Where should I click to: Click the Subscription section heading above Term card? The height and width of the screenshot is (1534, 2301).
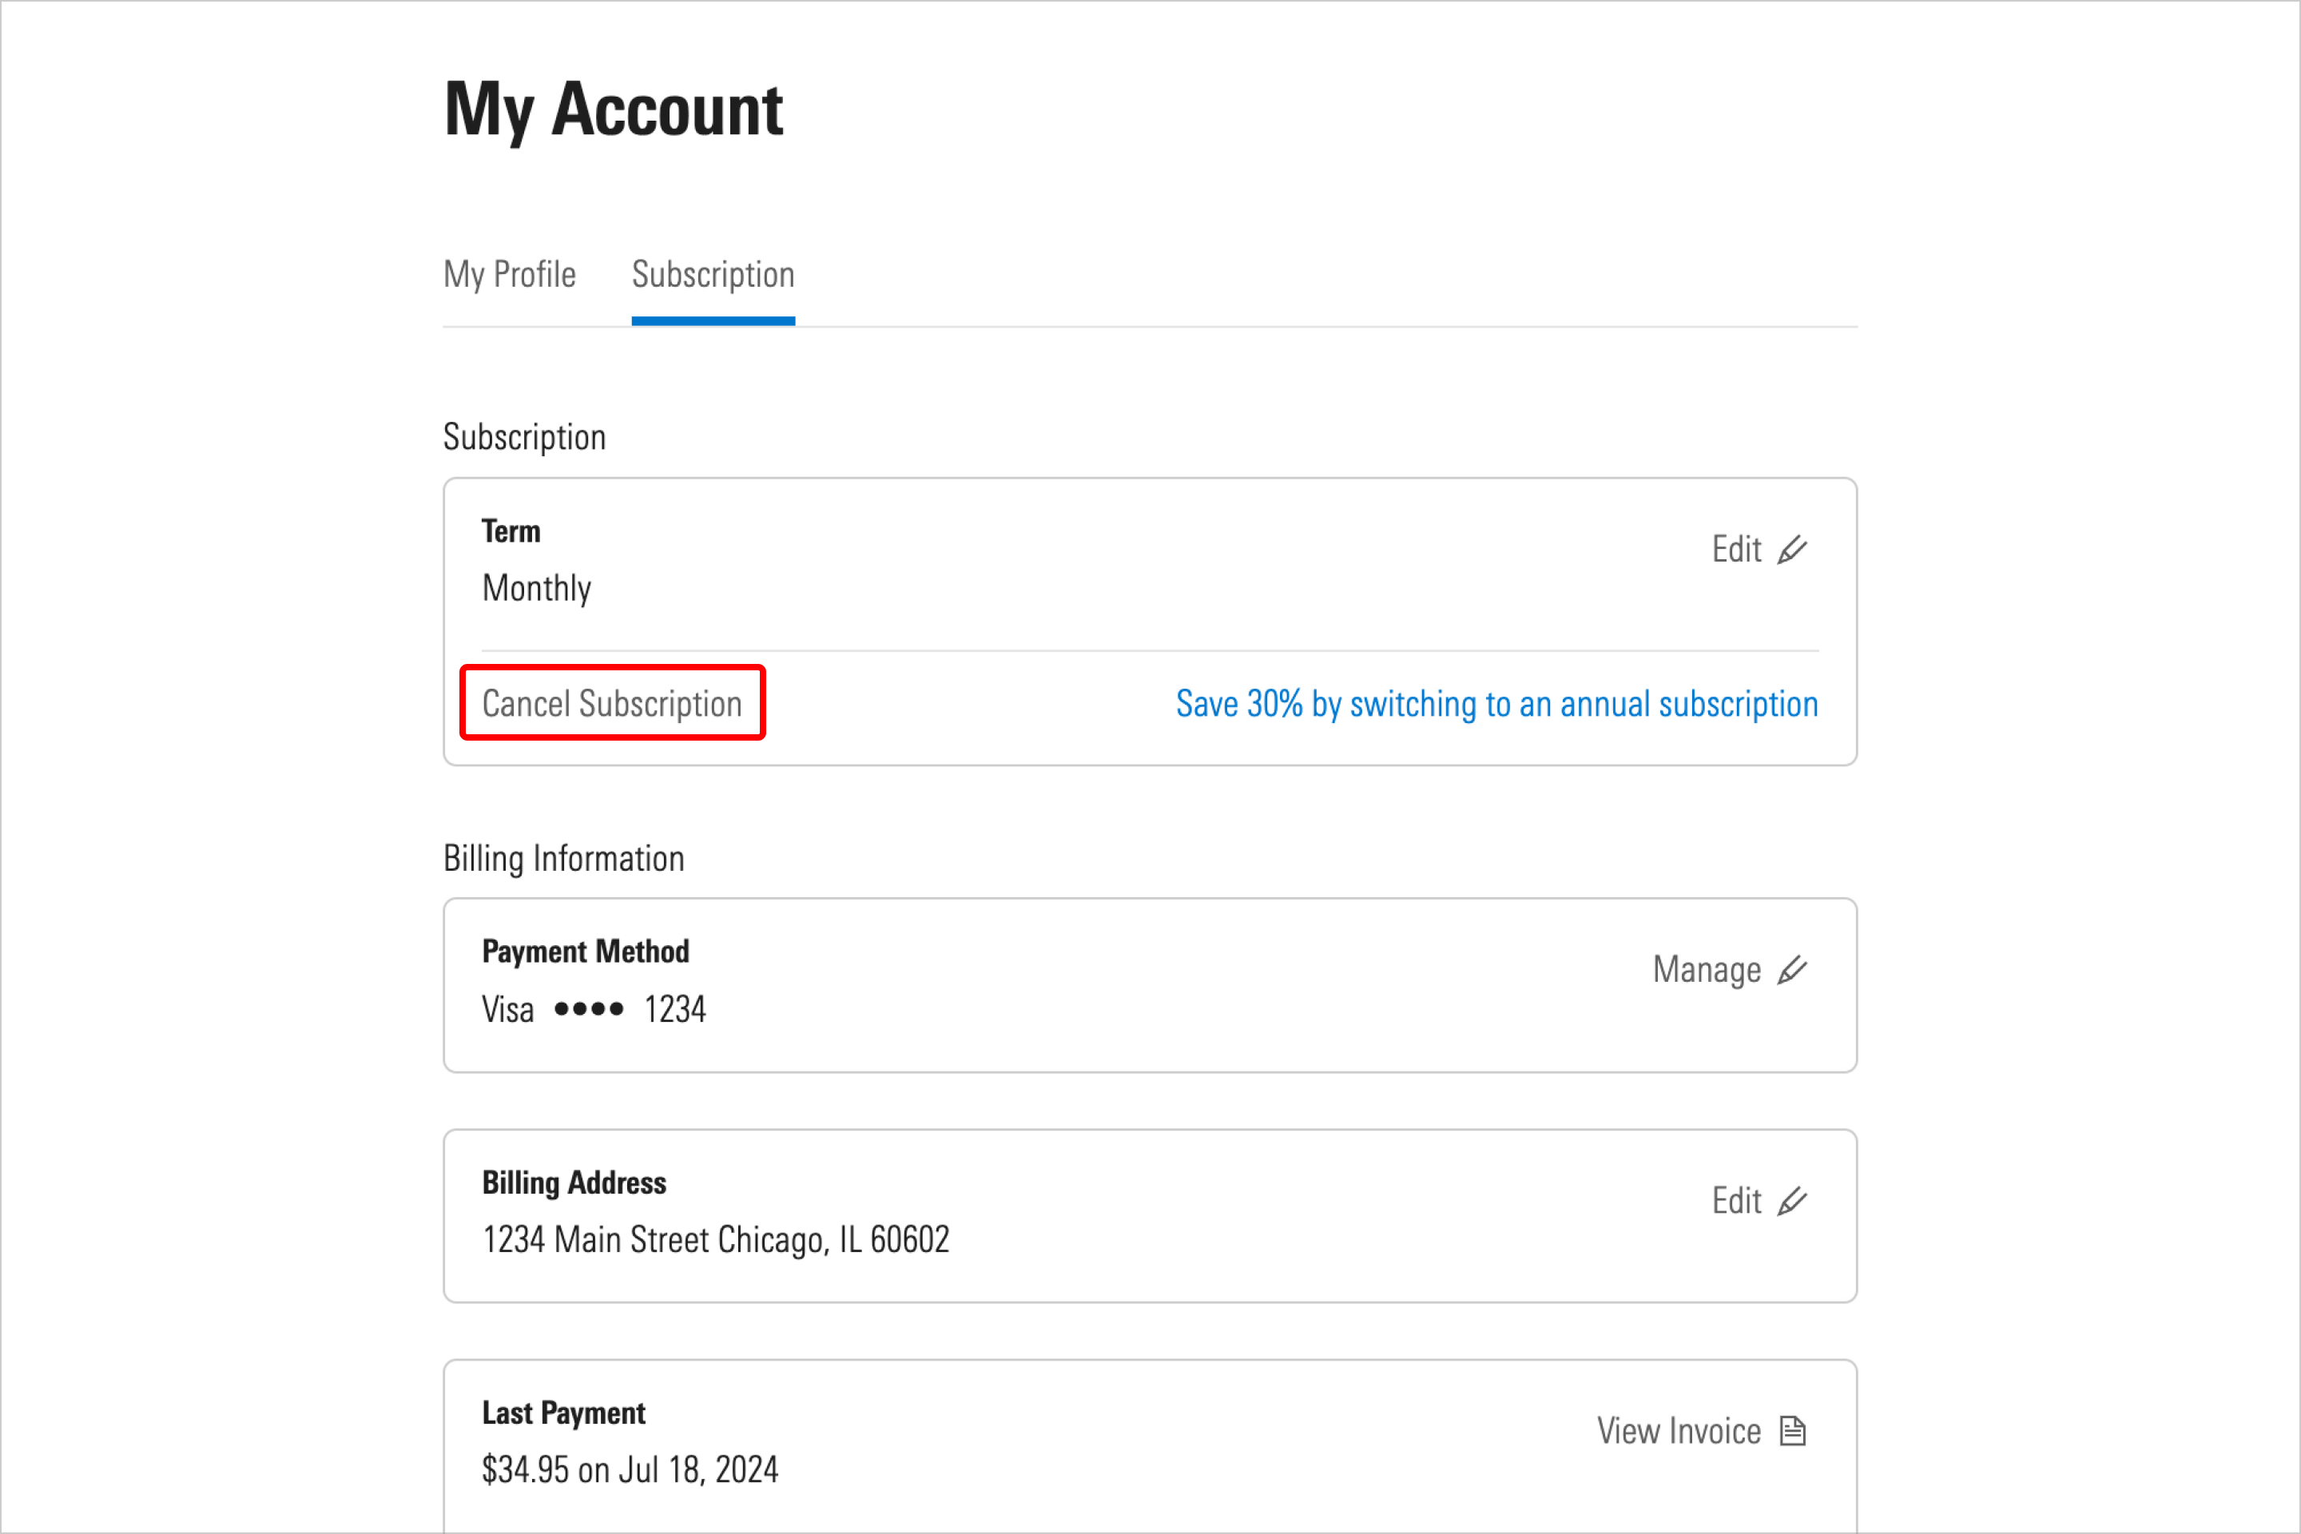tap(524, 437)
